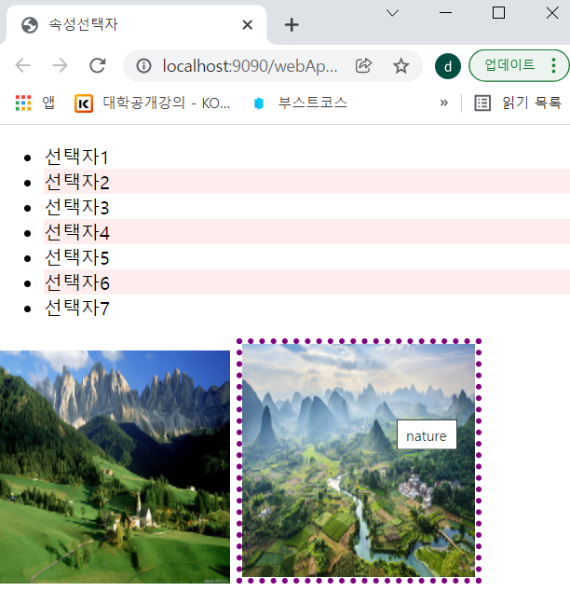Viewport: 570px width, 591px height.
Task: Open the 앱 apps shortcut
Action: click(x=35, y=103)
